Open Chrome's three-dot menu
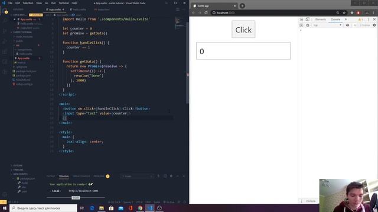 point(374,13)
